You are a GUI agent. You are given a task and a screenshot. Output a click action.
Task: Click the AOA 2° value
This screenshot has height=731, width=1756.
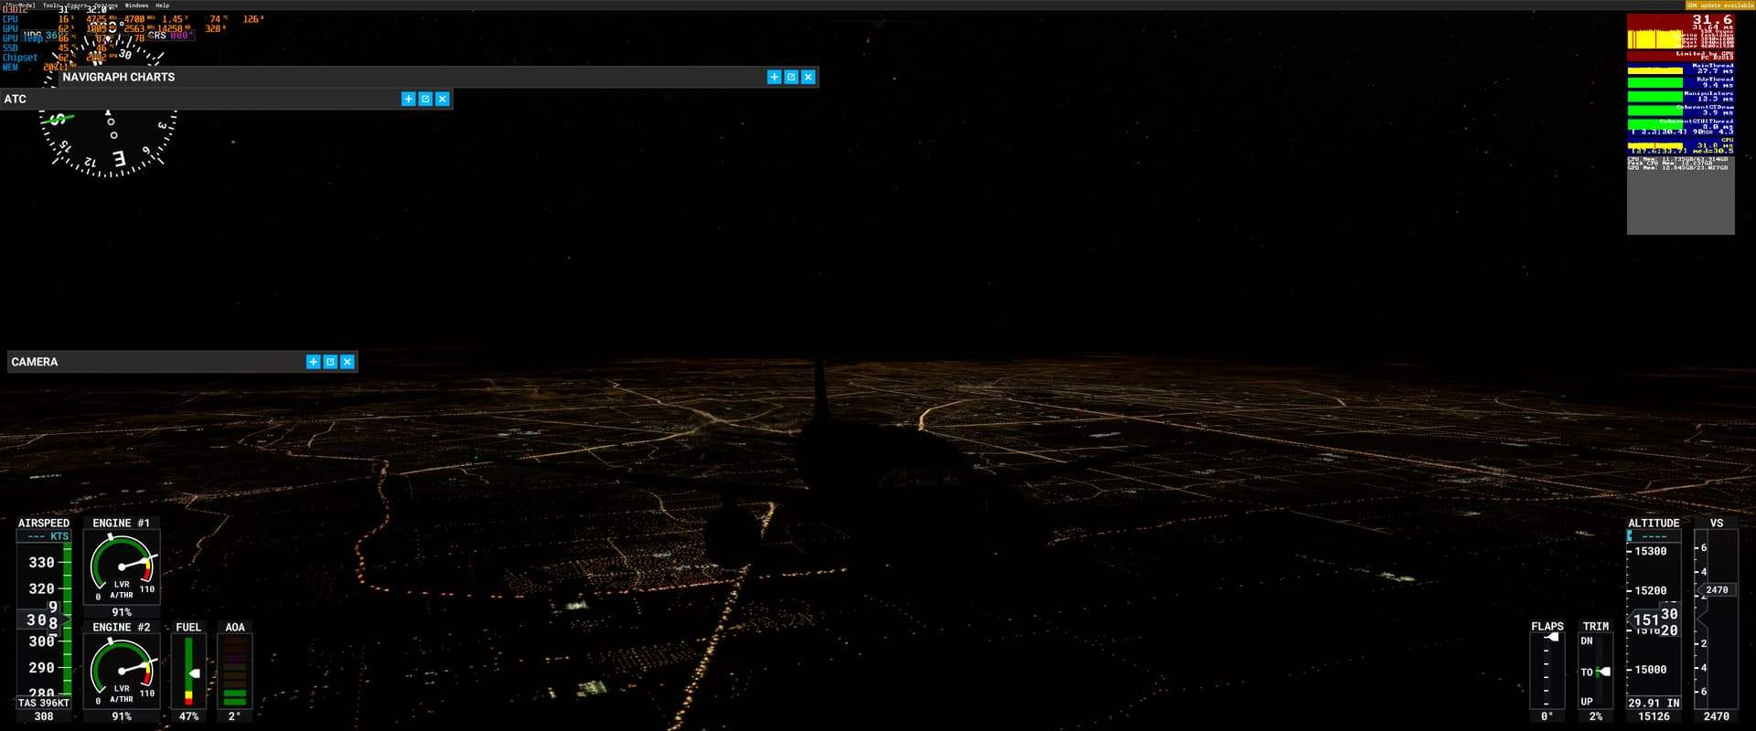235,716
